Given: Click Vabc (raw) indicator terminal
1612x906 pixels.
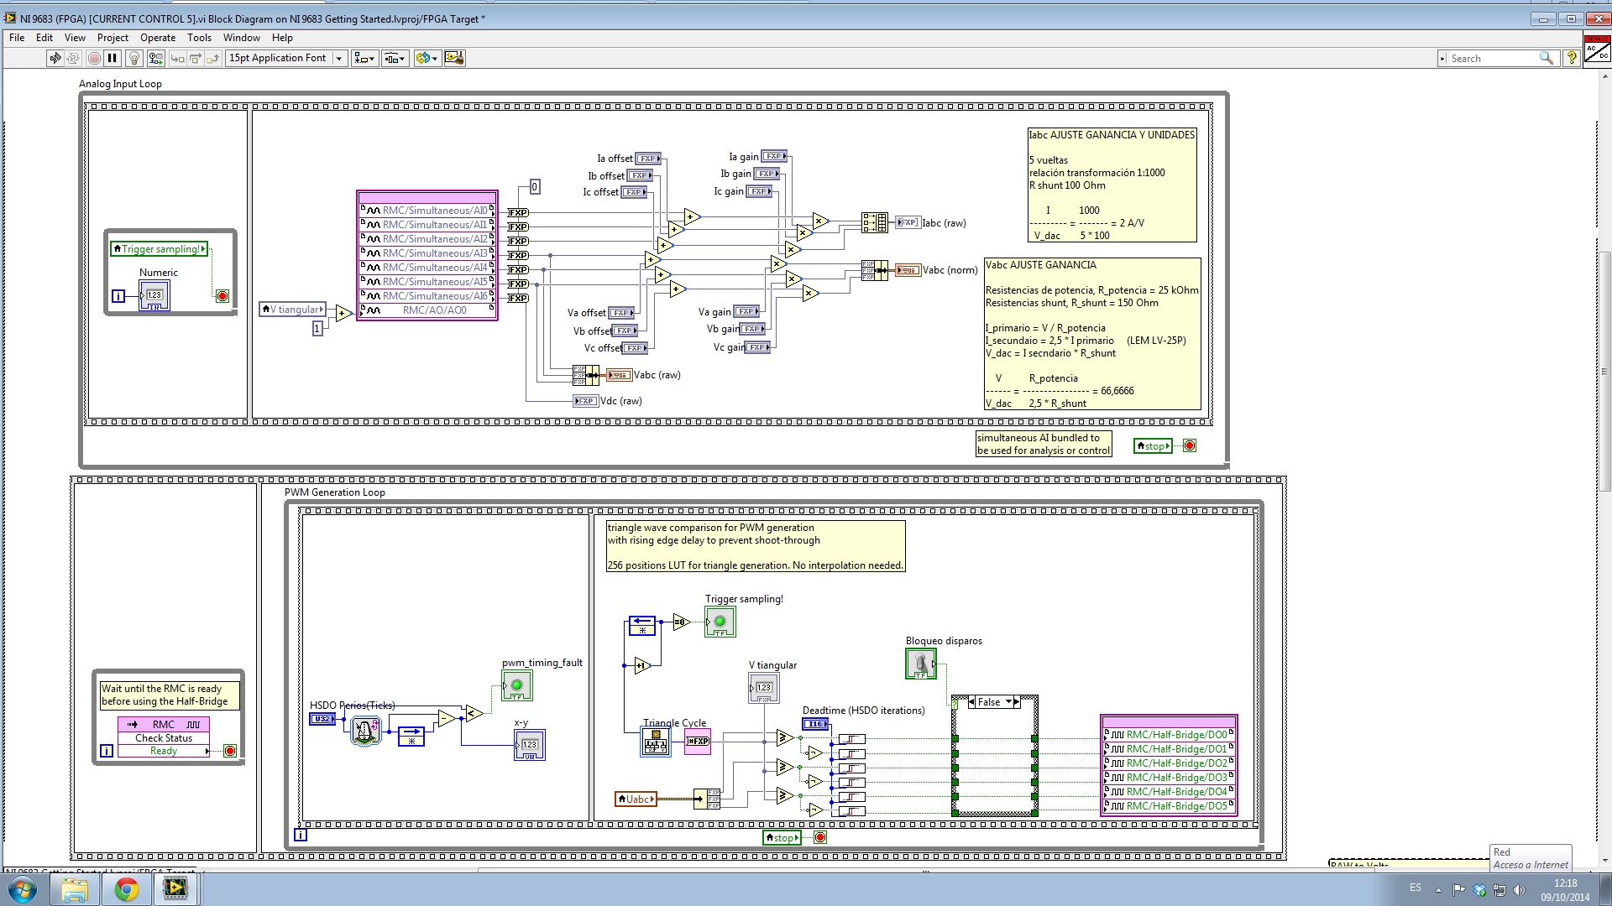Looking at the screenshot, I should [x=618, y=375].
